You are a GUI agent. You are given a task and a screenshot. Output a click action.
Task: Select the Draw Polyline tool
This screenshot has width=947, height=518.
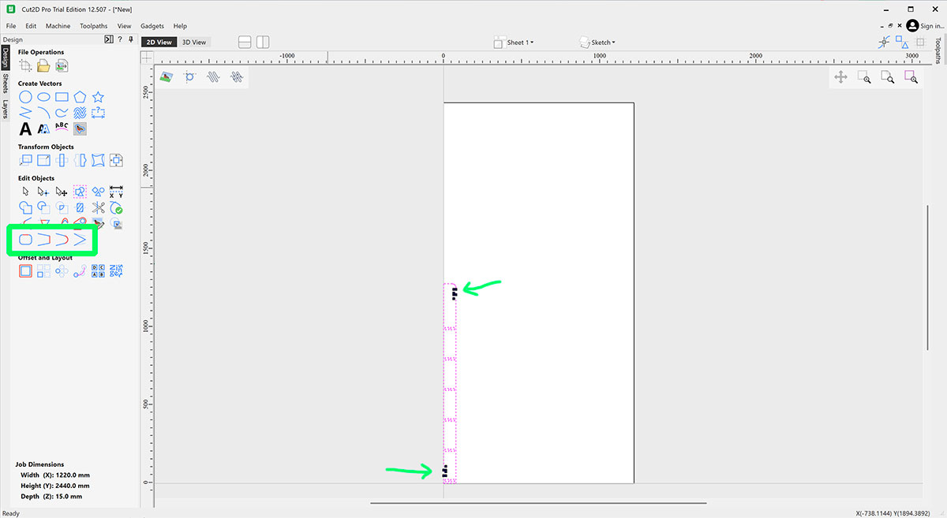(25, 113)
